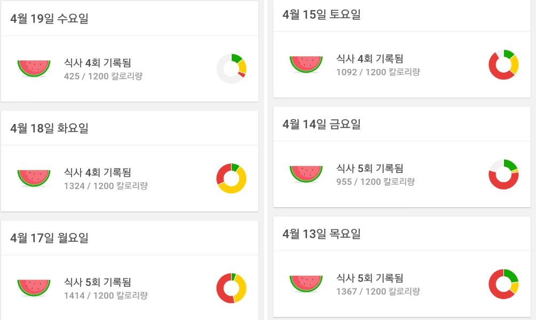Open the 1324 / 1200 칼로리량 entry
The image size is (536, 320).
[x=106, y=186]
